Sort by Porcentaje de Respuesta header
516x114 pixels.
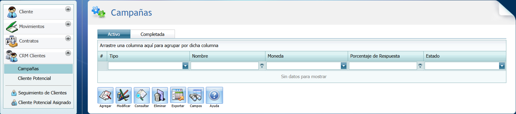[386, 56]
